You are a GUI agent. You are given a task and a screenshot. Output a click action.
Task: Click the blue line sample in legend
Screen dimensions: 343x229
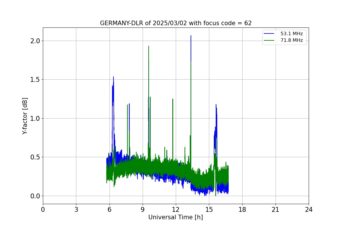click(x=270, y=34)
